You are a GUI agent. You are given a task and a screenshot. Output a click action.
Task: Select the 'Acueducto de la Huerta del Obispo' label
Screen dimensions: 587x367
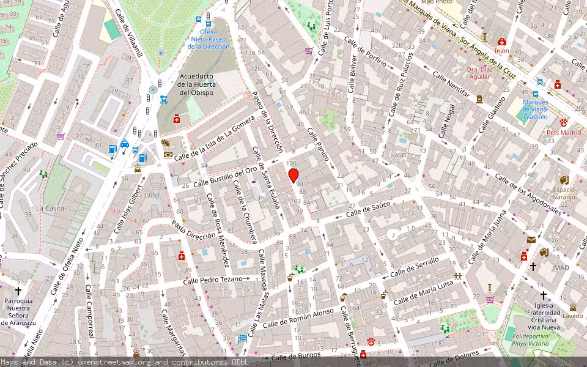click(x=196, y=84)
